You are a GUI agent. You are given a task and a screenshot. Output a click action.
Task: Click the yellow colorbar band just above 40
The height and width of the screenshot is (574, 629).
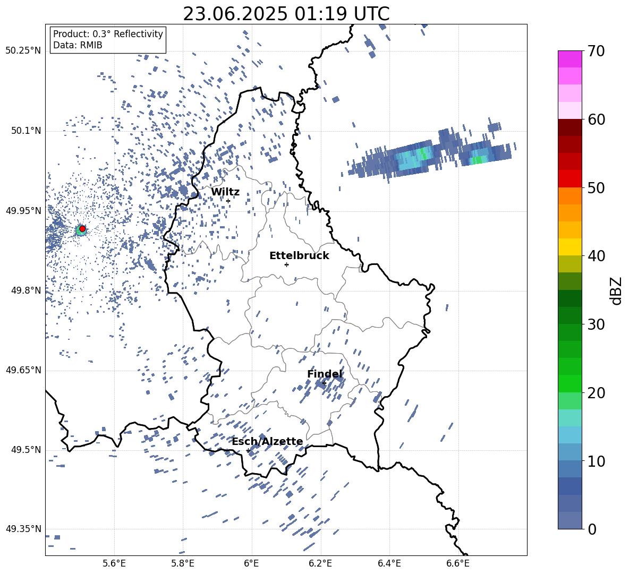569,247
